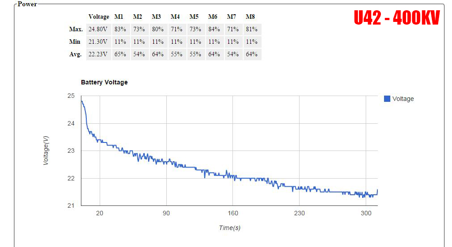Select the M4 column header
The height and width of the screenshot is (247, 452).
175,17
